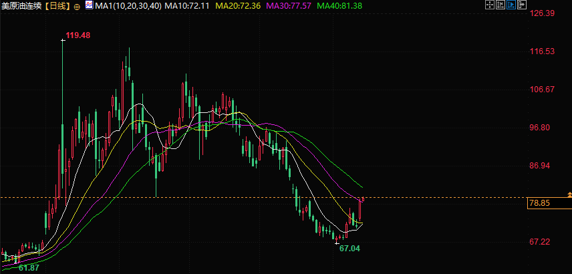Click the 67.04 low price marker

click(349, 249)
